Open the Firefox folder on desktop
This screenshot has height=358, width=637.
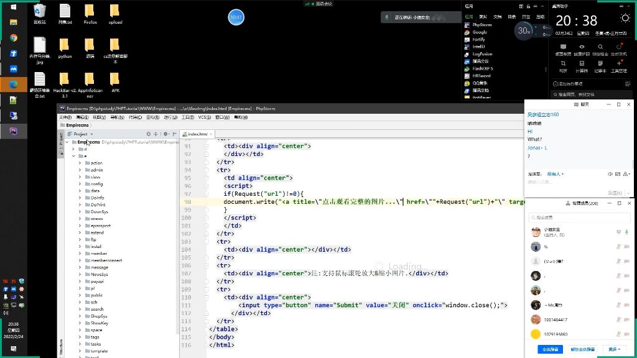point(90,14)
